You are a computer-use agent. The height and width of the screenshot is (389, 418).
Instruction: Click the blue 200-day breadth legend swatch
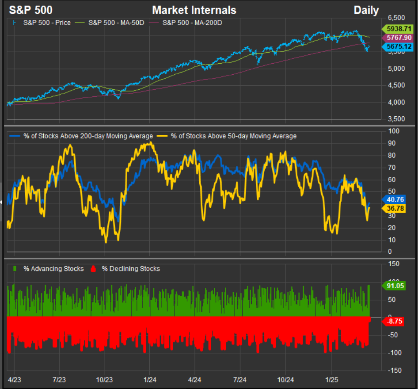pos(15,136)
